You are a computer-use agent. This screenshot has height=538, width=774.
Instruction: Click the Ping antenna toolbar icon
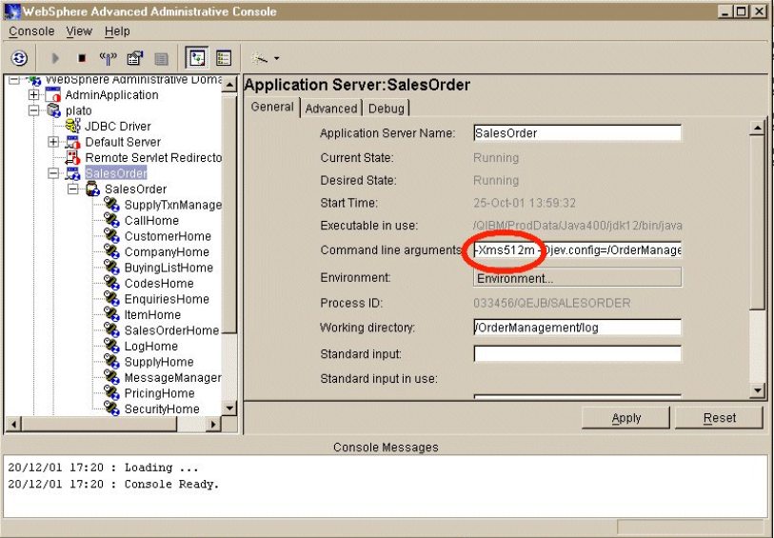[x=109, y=58]
